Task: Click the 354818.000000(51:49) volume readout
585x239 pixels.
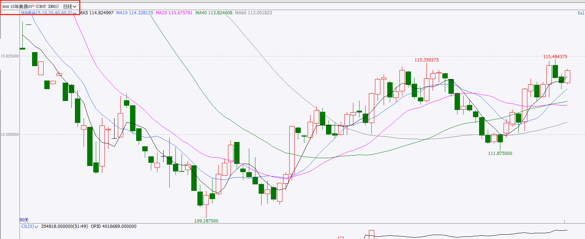Action: (64, 226)
